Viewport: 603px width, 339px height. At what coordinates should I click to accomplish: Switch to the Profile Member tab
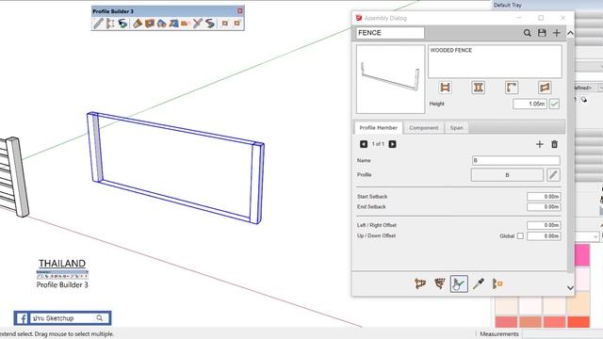pos(379,128)
